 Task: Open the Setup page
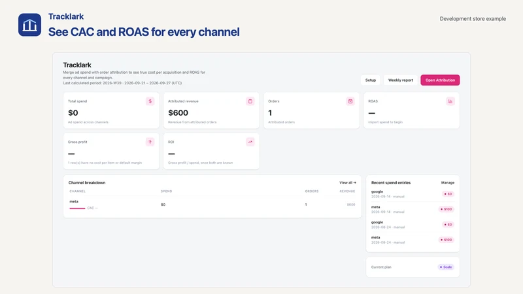[x=370, y=80]
